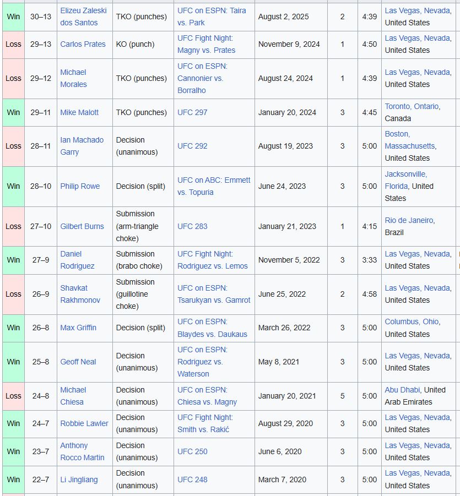Select the date August 29, 2020
Image resolution: width=460 pixels, height=496 pixels.
(x=285, y=423)
